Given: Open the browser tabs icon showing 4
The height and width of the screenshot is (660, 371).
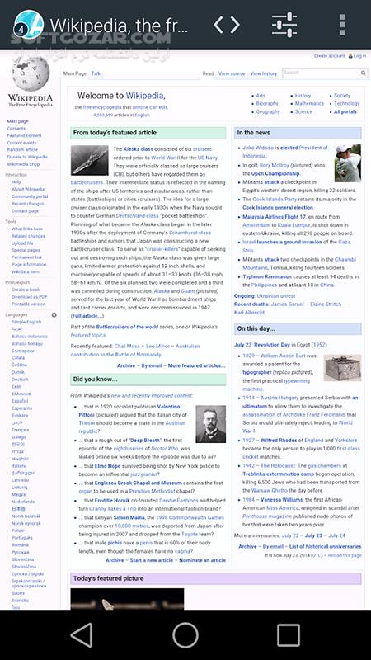Looking at the screenshot, I should click(28, 25).
